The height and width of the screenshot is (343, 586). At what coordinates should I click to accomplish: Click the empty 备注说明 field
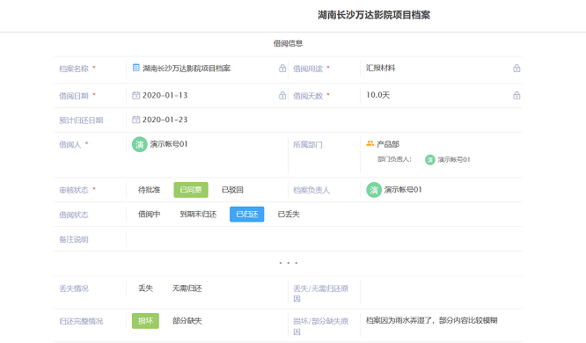324,239
